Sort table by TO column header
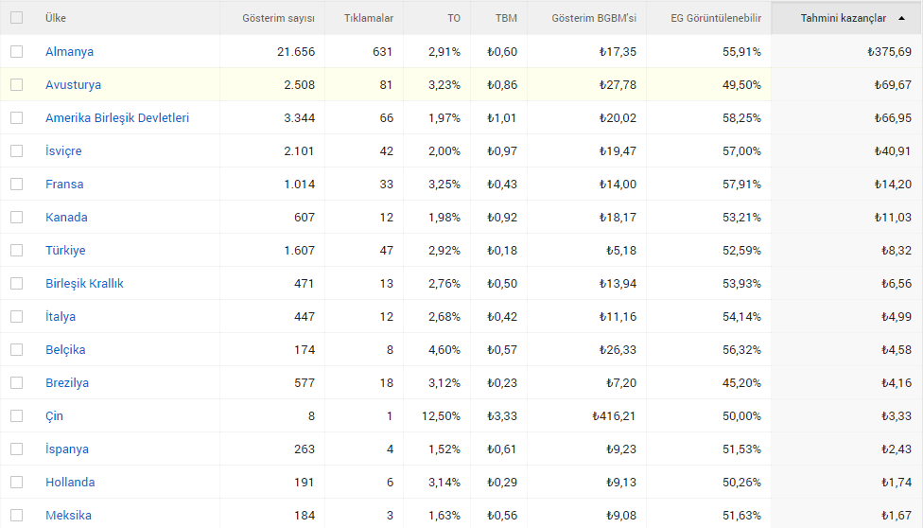Viewport: 923px width, 528px height. click(454, 18)
